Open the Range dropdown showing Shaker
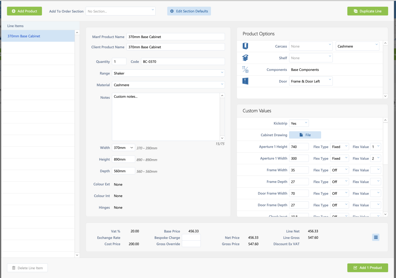The image size is (396, 278). [x=168, y=73]
